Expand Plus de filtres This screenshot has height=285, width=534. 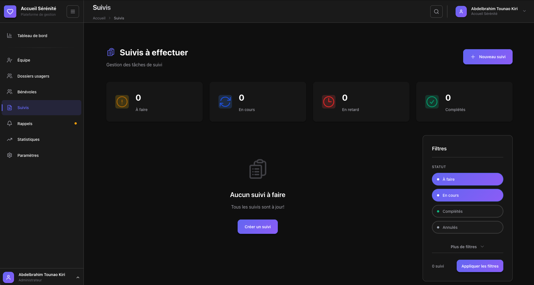point(467,247)
